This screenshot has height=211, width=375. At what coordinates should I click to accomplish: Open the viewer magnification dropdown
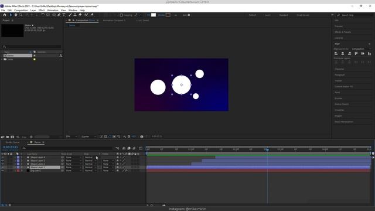[x=71, y=137]
